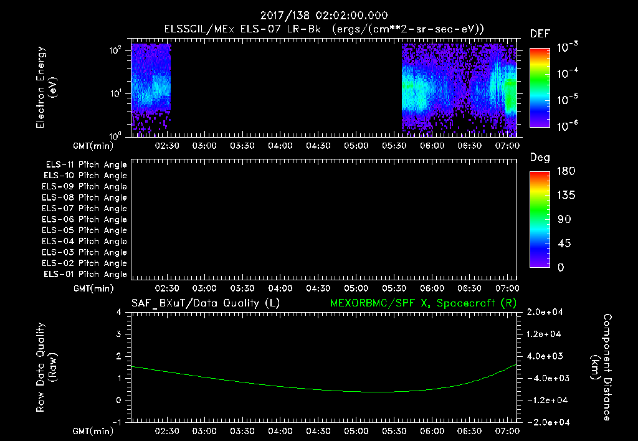Click the Component Distance (km) axis title
Image resolution: width=638 pixels, height=441 pixels.
[x=601, y=367]
